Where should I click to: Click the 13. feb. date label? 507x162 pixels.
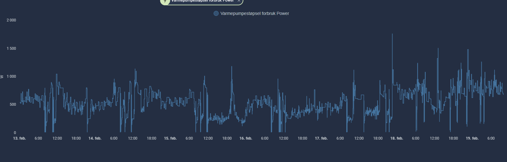(19, 138)
